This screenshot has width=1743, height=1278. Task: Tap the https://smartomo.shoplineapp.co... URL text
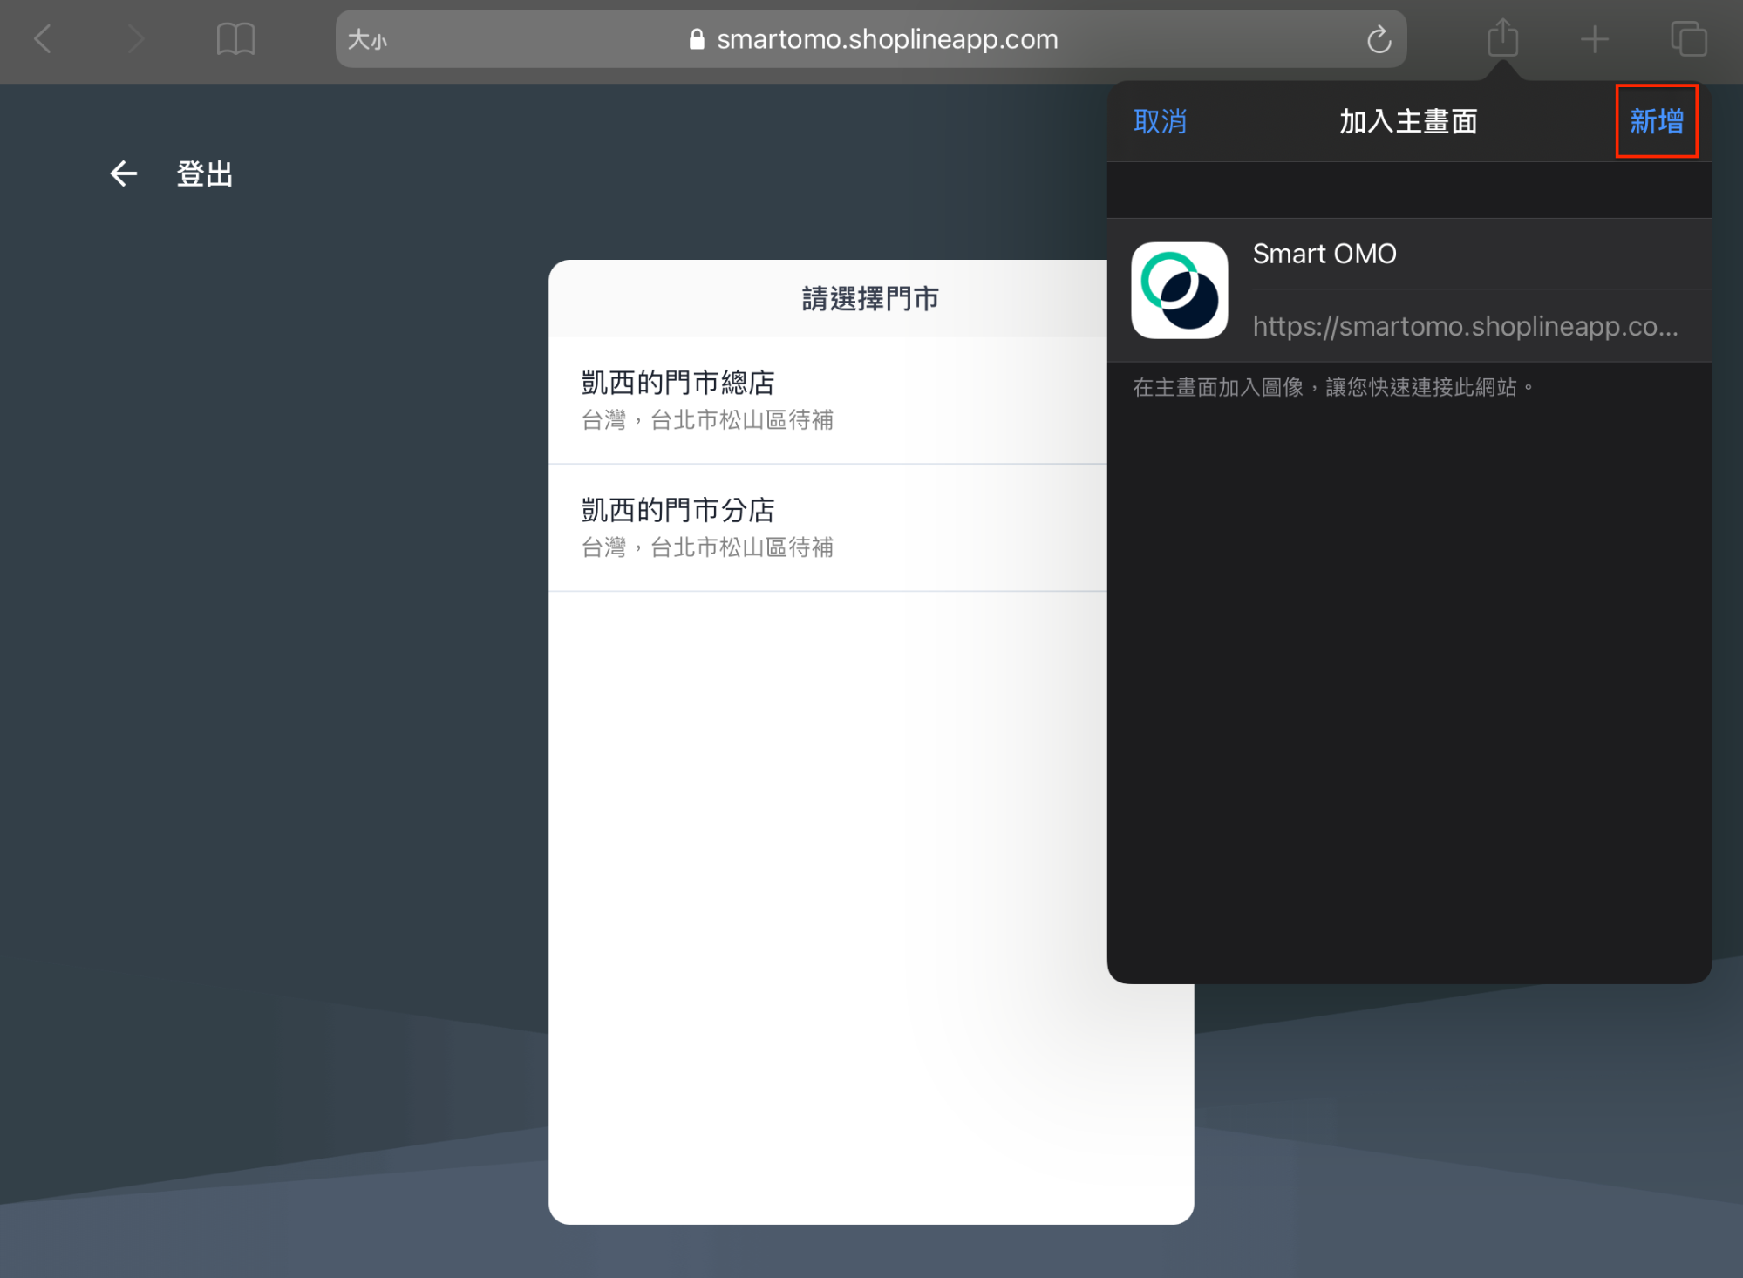pyautogui.click(x=1465, y=326)
